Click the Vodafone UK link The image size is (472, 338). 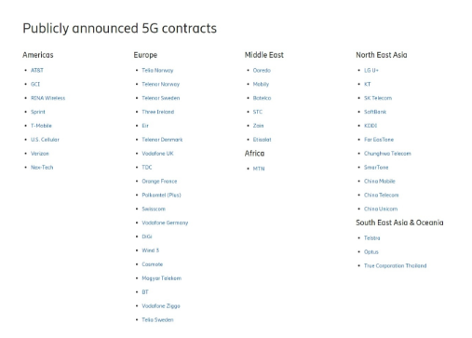point(157,154)
